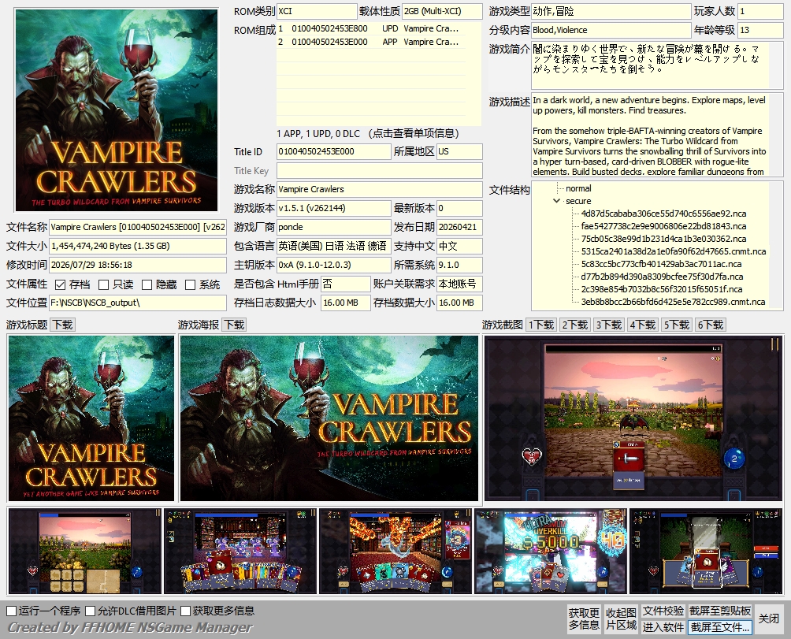Click 4下载 screenshot download button
The width and height of the screenshot is (791, 639).
tap(643, 325)
